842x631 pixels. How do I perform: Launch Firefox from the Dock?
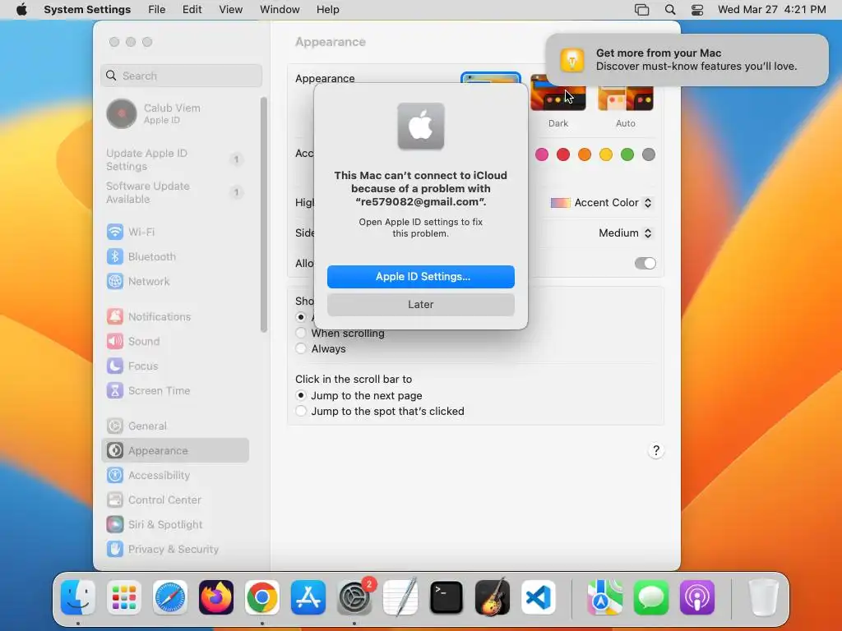click(x=216, y=597)
